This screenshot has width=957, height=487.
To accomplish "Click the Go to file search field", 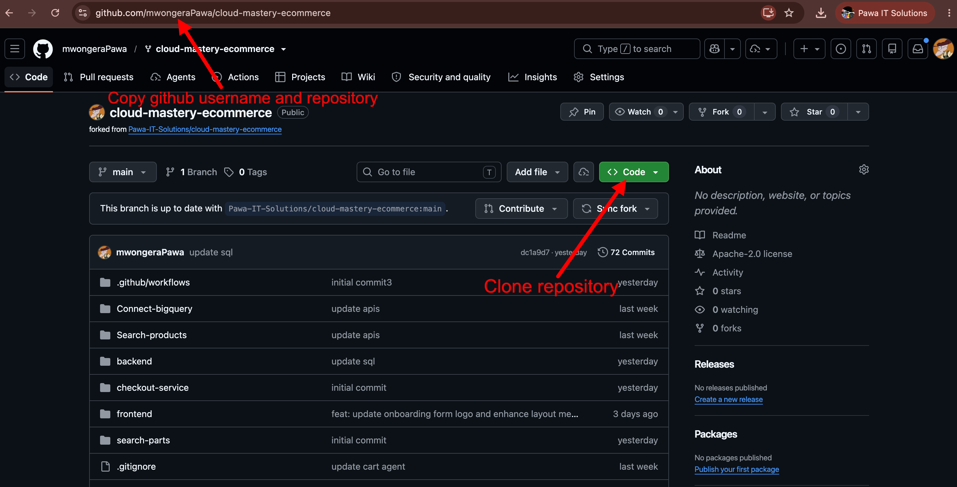I will 429,172.
